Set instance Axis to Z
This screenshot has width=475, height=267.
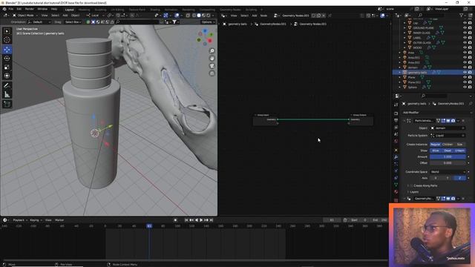tap(459, 178)
